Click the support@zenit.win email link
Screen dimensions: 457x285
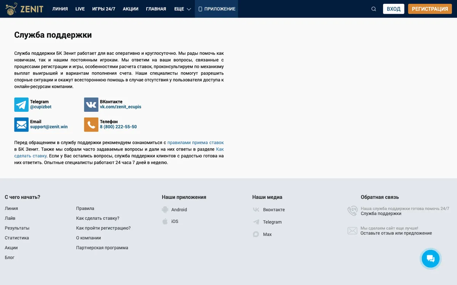49,127
